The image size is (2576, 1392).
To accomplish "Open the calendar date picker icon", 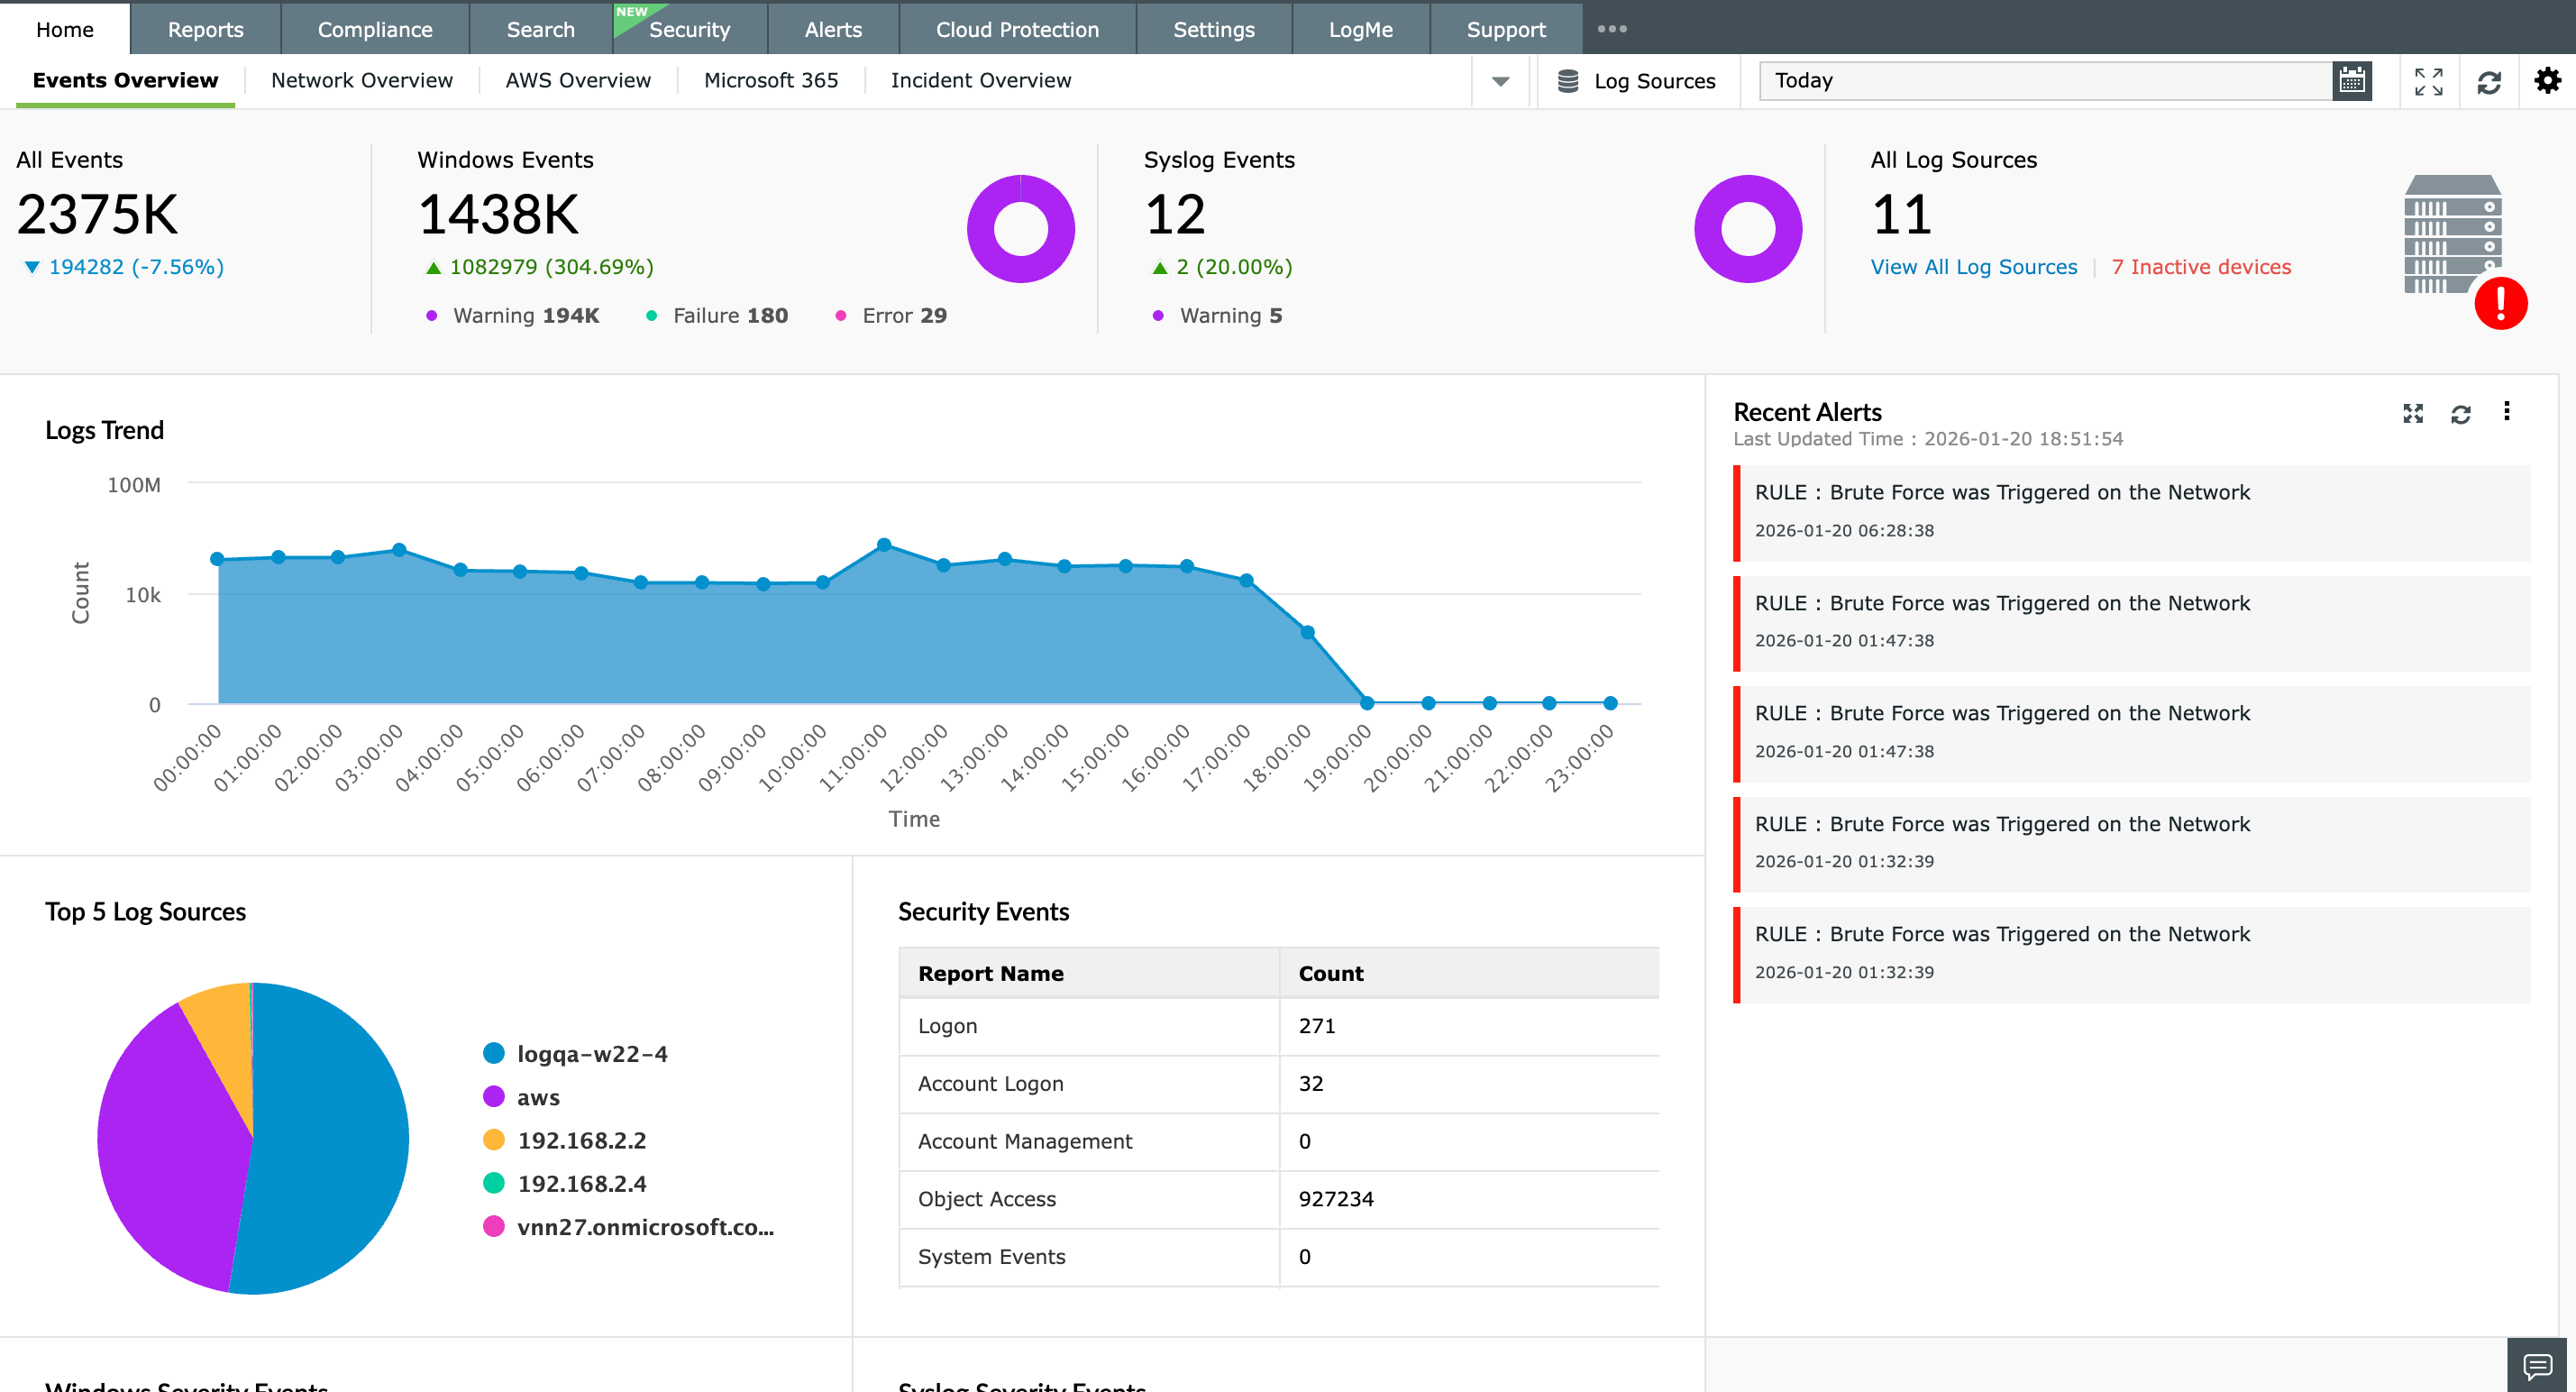I will click(2352, 81).
